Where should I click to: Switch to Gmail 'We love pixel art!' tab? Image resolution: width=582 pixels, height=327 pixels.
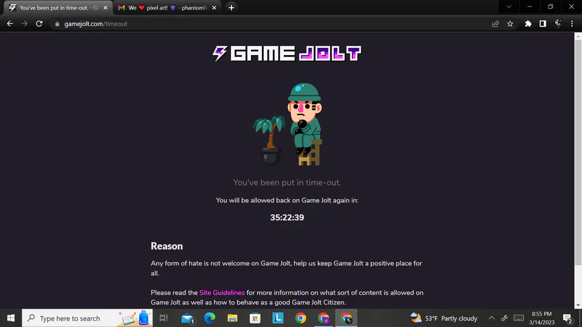(167, 7)
